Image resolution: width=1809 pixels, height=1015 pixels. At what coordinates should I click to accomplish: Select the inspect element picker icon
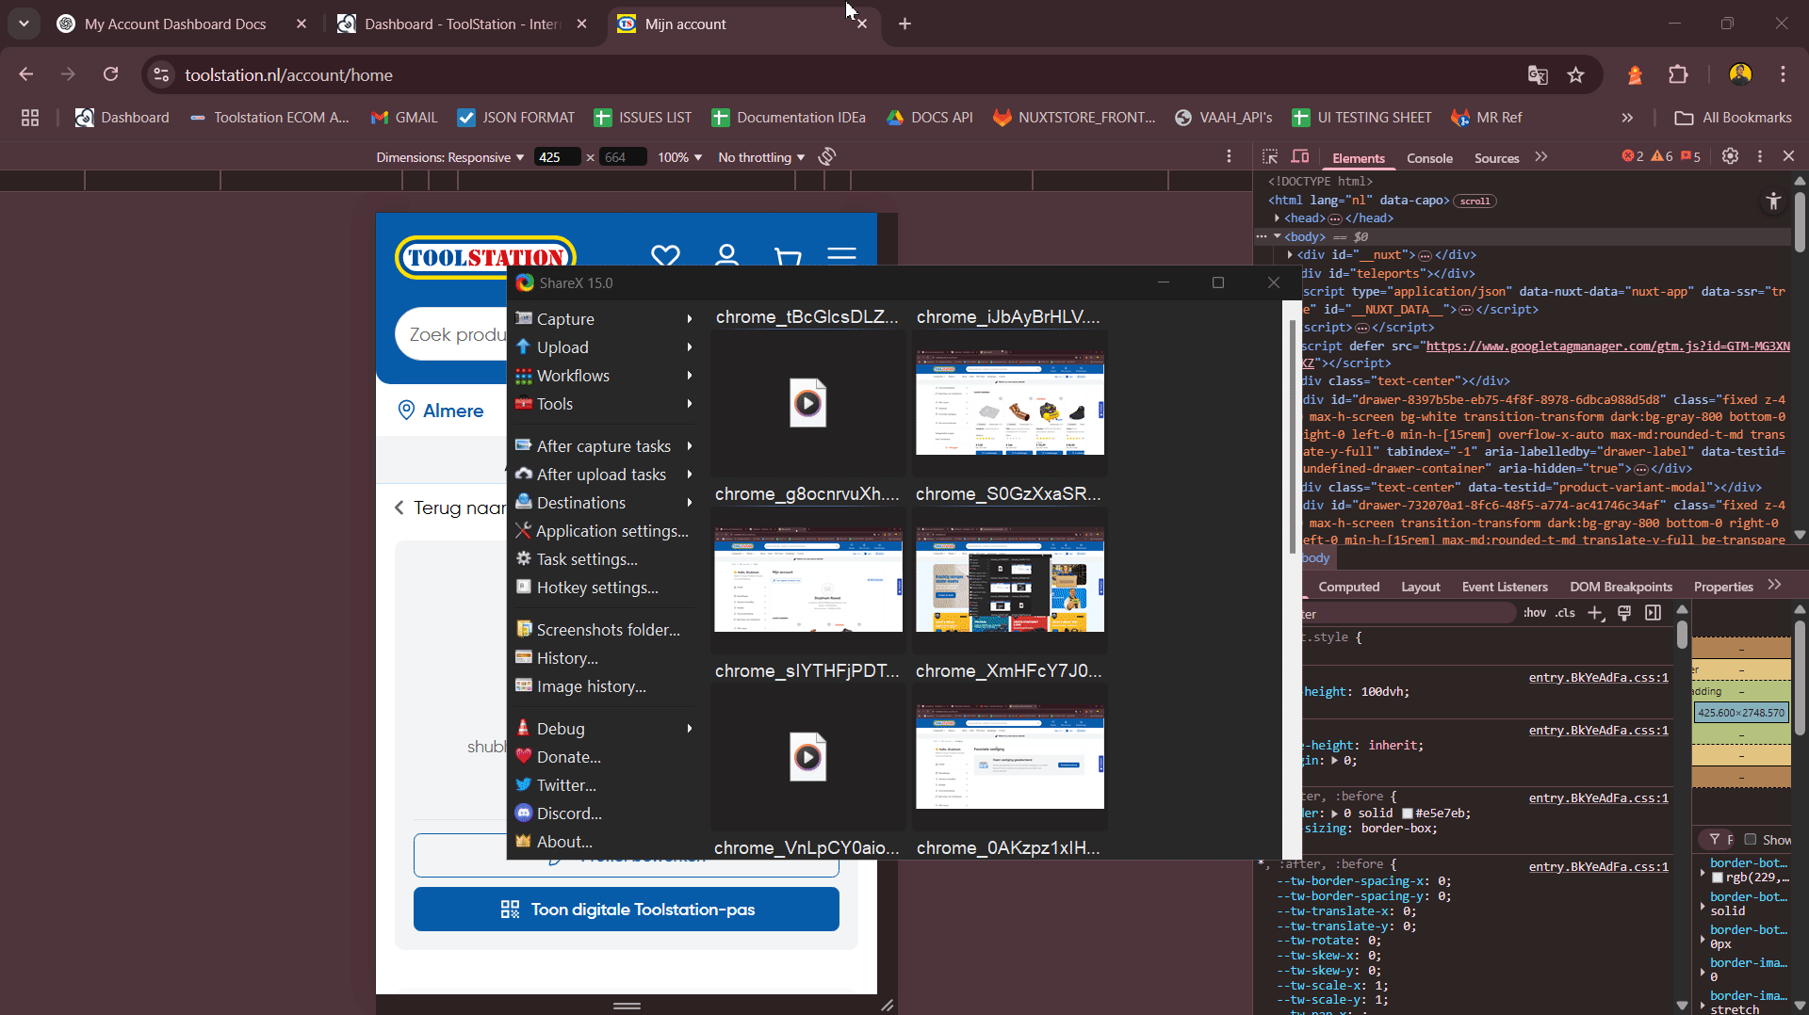[x=1270, y=157]
